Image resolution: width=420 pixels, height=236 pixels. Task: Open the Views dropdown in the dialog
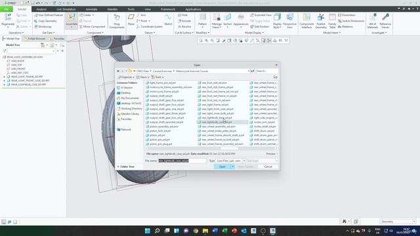[x=143, y=77]
